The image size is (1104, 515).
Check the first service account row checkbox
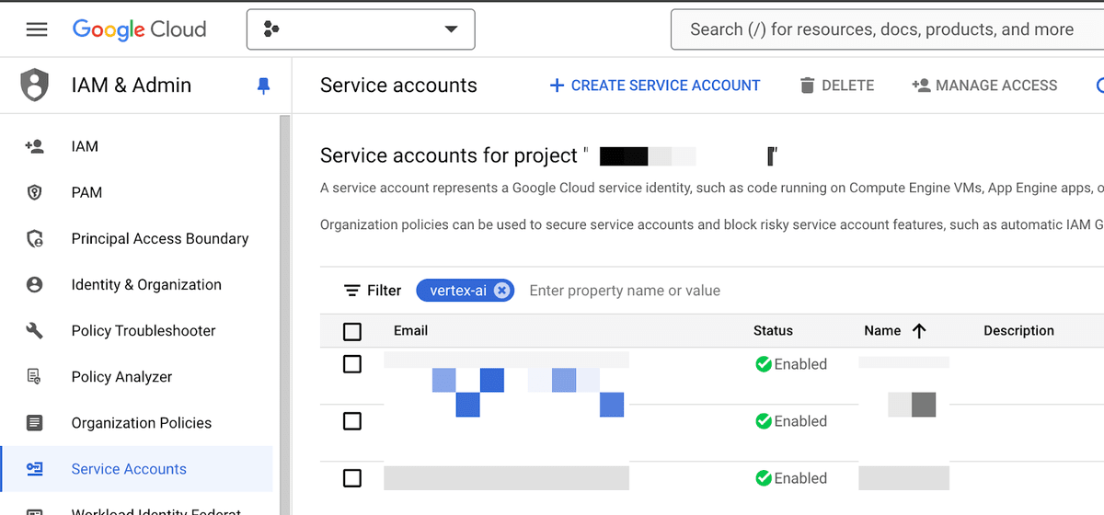click(351, 364)
